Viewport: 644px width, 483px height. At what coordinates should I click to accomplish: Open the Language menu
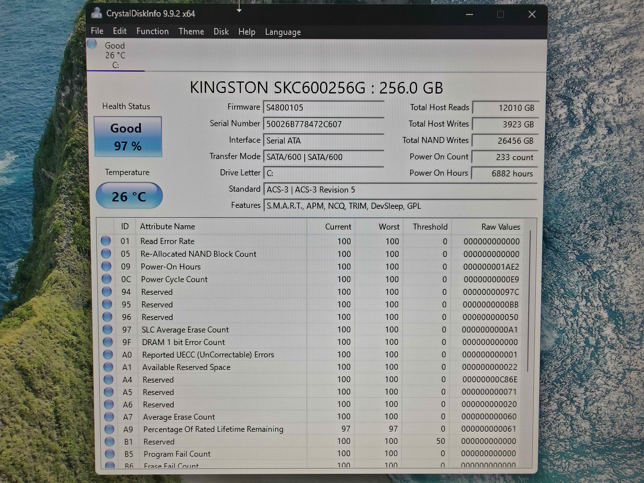(x=283, y=32)
